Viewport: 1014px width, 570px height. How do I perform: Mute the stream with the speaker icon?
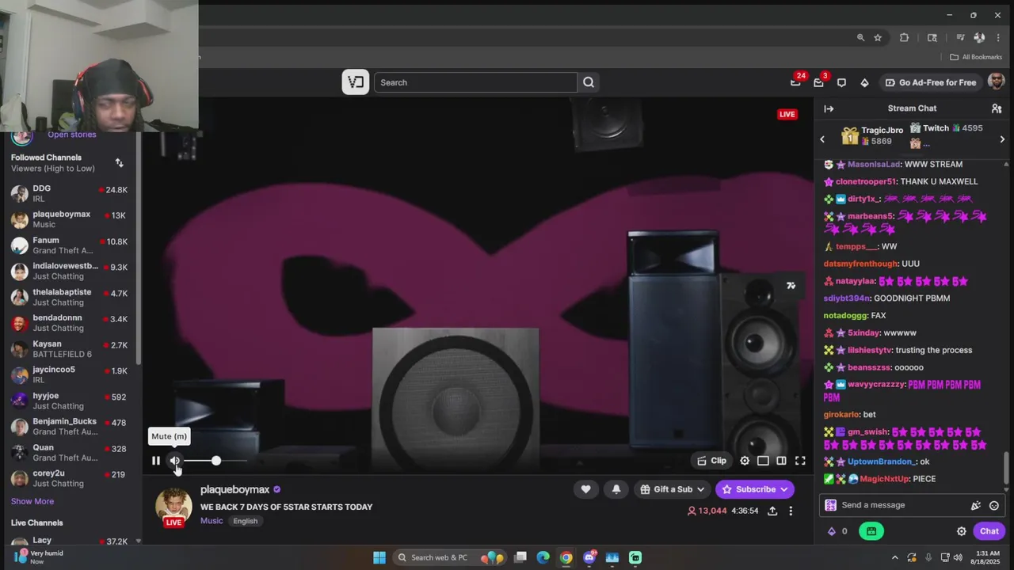click(175, 461)
